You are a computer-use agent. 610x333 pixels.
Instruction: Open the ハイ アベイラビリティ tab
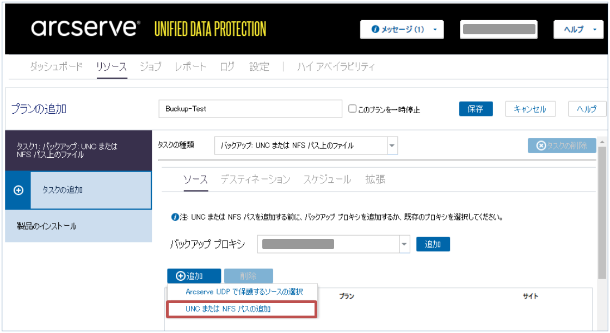coord(336,66)
